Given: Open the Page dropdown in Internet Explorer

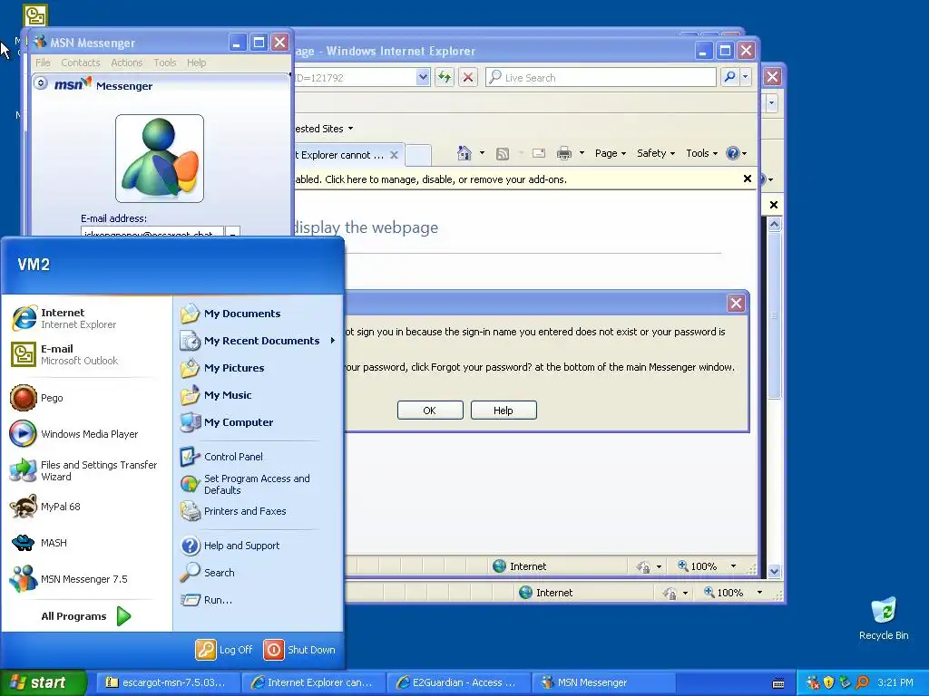Looking at the screenshot, I should tap(611, 153).
